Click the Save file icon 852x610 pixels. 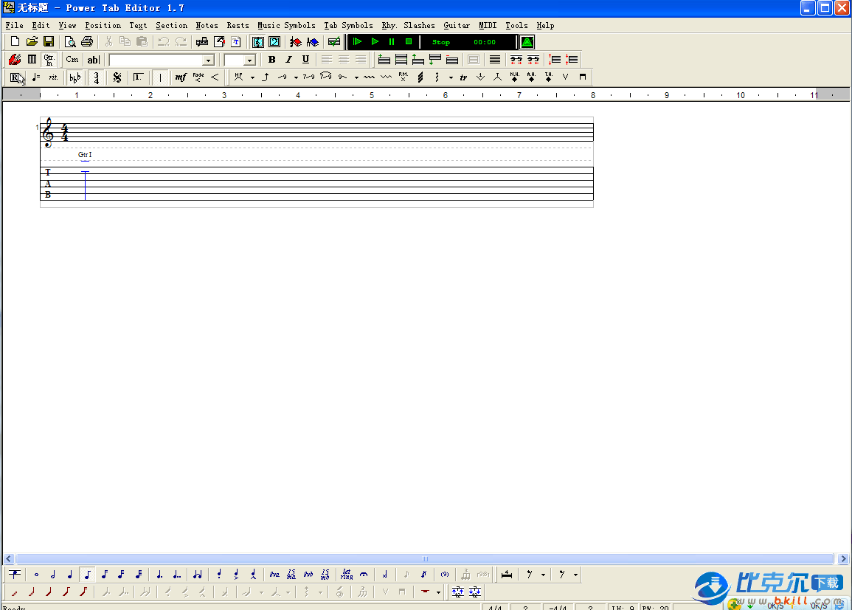(x=49, y=42)
